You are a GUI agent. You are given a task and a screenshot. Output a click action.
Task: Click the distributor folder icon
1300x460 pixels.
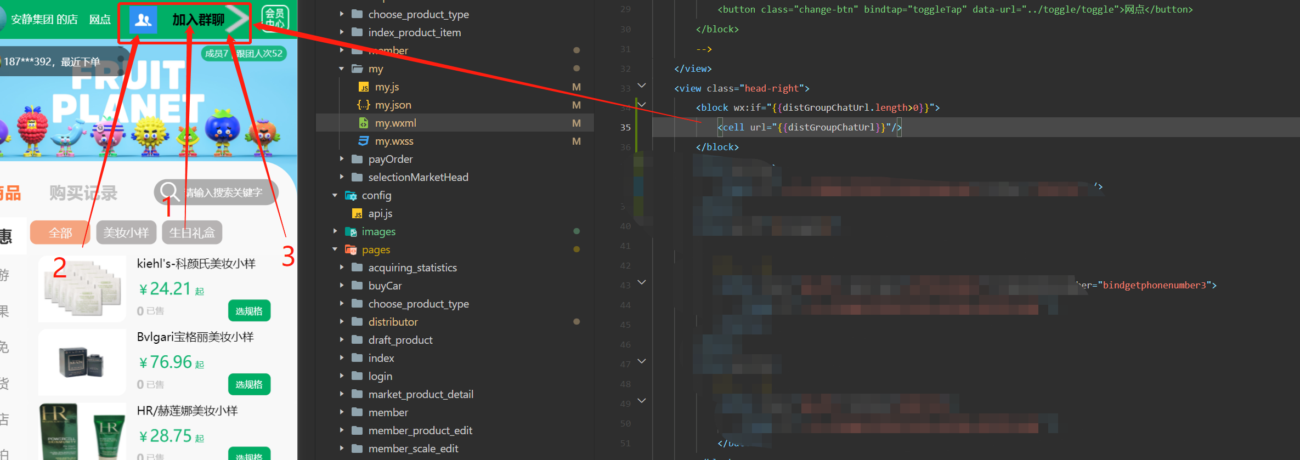[x=357, y=322]
